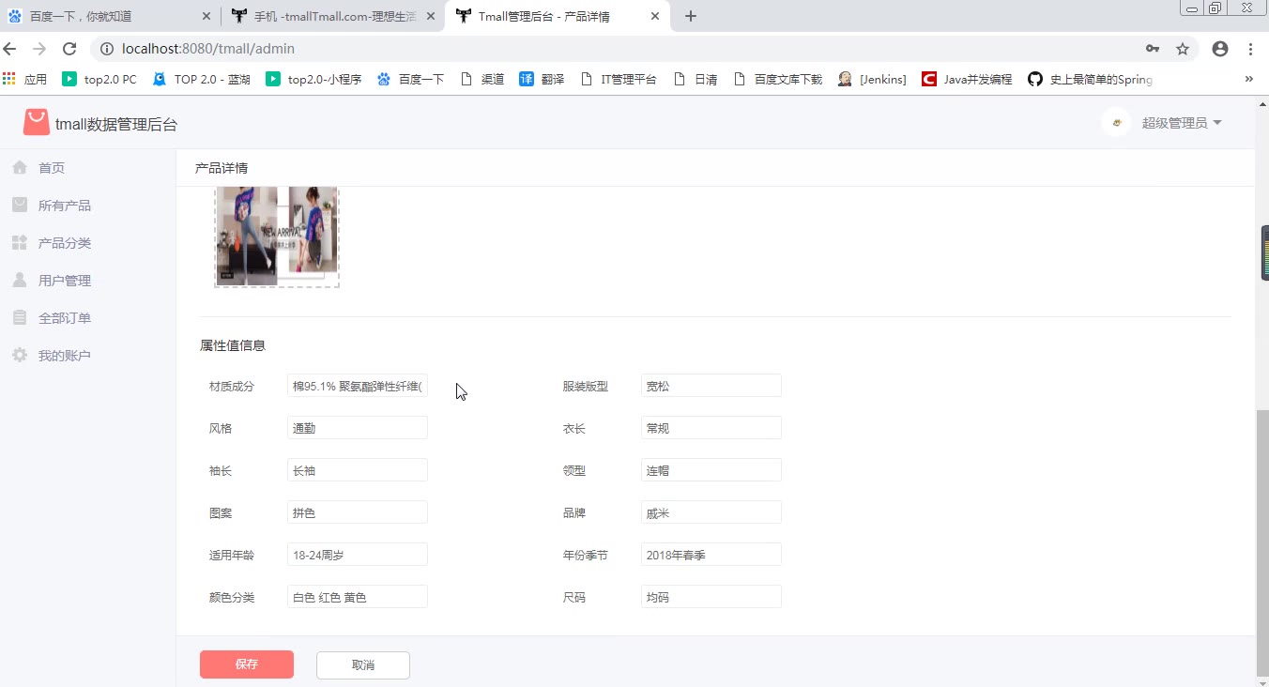The width and height of the screenshot is (1269, 687).
Task: Click the tmall shopping bag logo icon
Action: (x=37, y=123)
